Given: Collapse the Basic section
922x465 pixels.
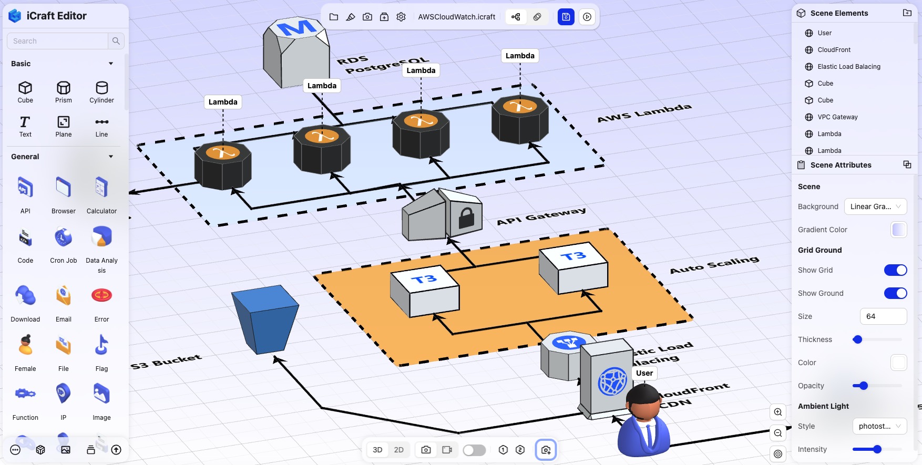Looking at the screenshot, I should click(x=111, y=64).
